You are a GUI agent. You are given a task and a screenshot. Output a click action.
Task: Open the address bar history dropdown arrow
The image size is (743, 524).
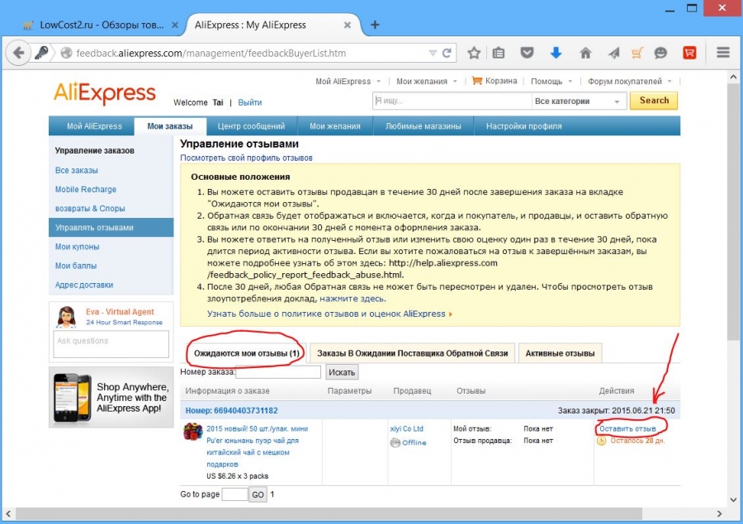coord(433,53)
